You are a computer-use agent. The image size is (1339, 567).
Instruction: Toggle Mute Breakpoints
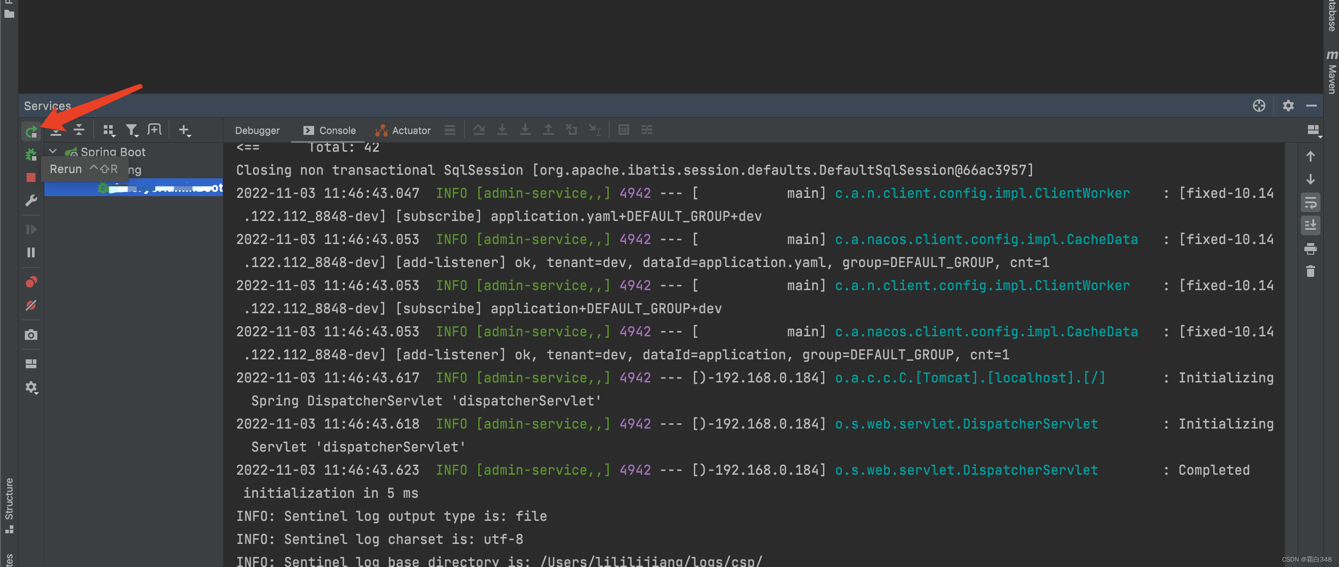[x=31, y=305]
